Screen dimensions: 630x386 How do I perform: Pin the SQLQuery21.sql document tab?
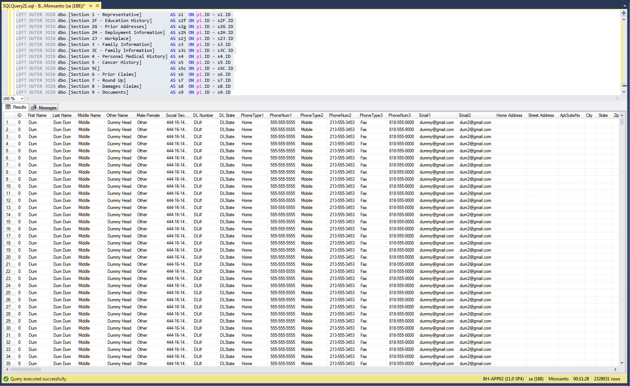[90, 6]
